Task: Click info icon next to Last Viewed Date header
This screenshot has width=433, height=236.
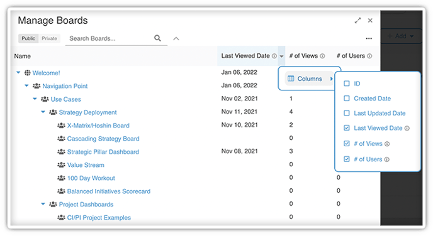Action: (274, 56)
